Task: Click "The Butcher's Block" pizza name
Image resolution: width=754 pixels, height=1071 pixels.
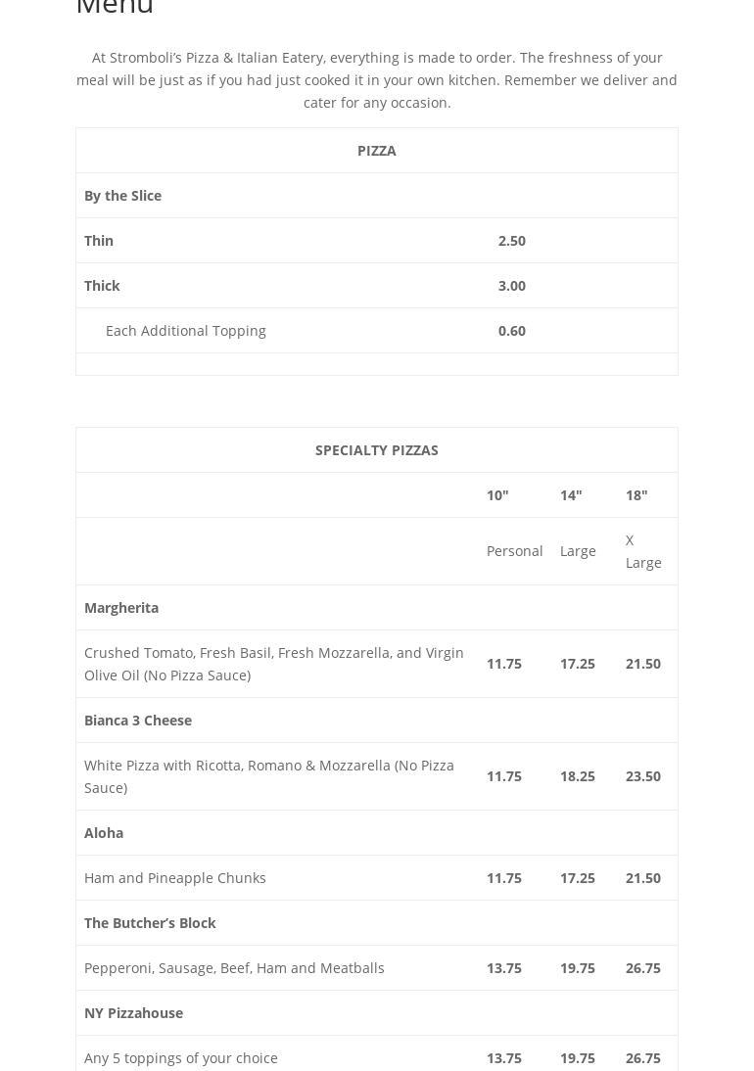Action: point(150,923)
